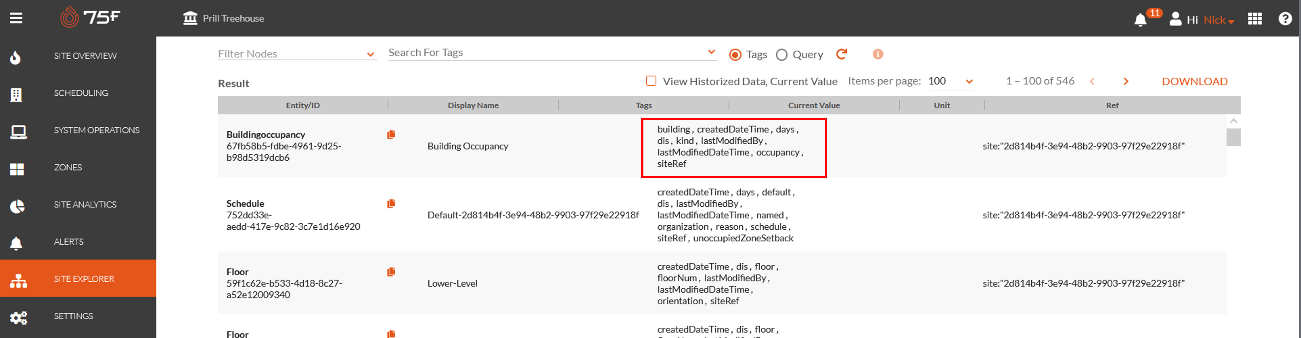Click the Lower-Level display name
The height and width of the screenshot is (338, 1301).
452,283
